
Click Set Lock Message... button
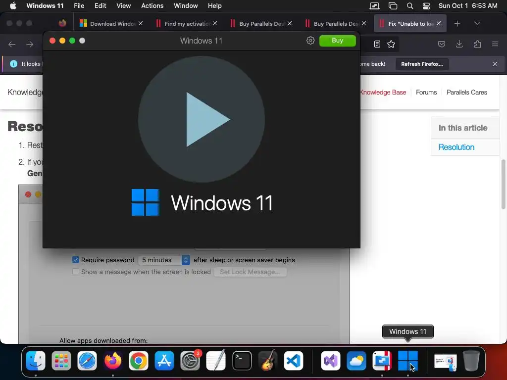tap(250, 272)
